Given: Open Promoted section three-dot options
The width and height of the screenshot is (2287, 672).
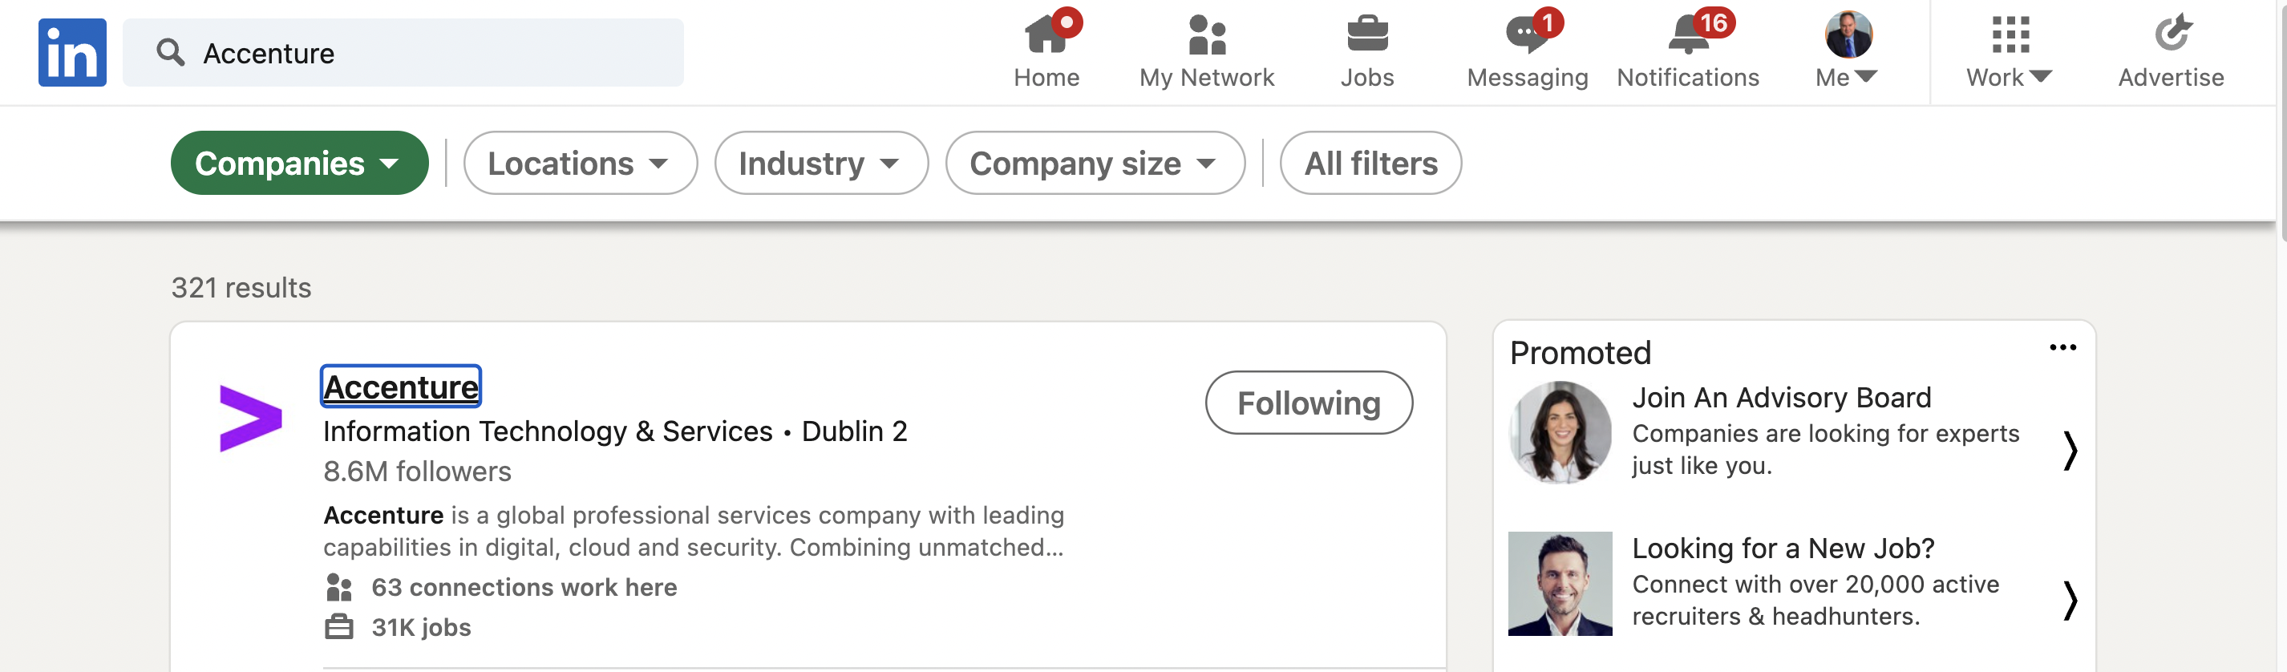Looking at the screenshot, I should 2062,347.
